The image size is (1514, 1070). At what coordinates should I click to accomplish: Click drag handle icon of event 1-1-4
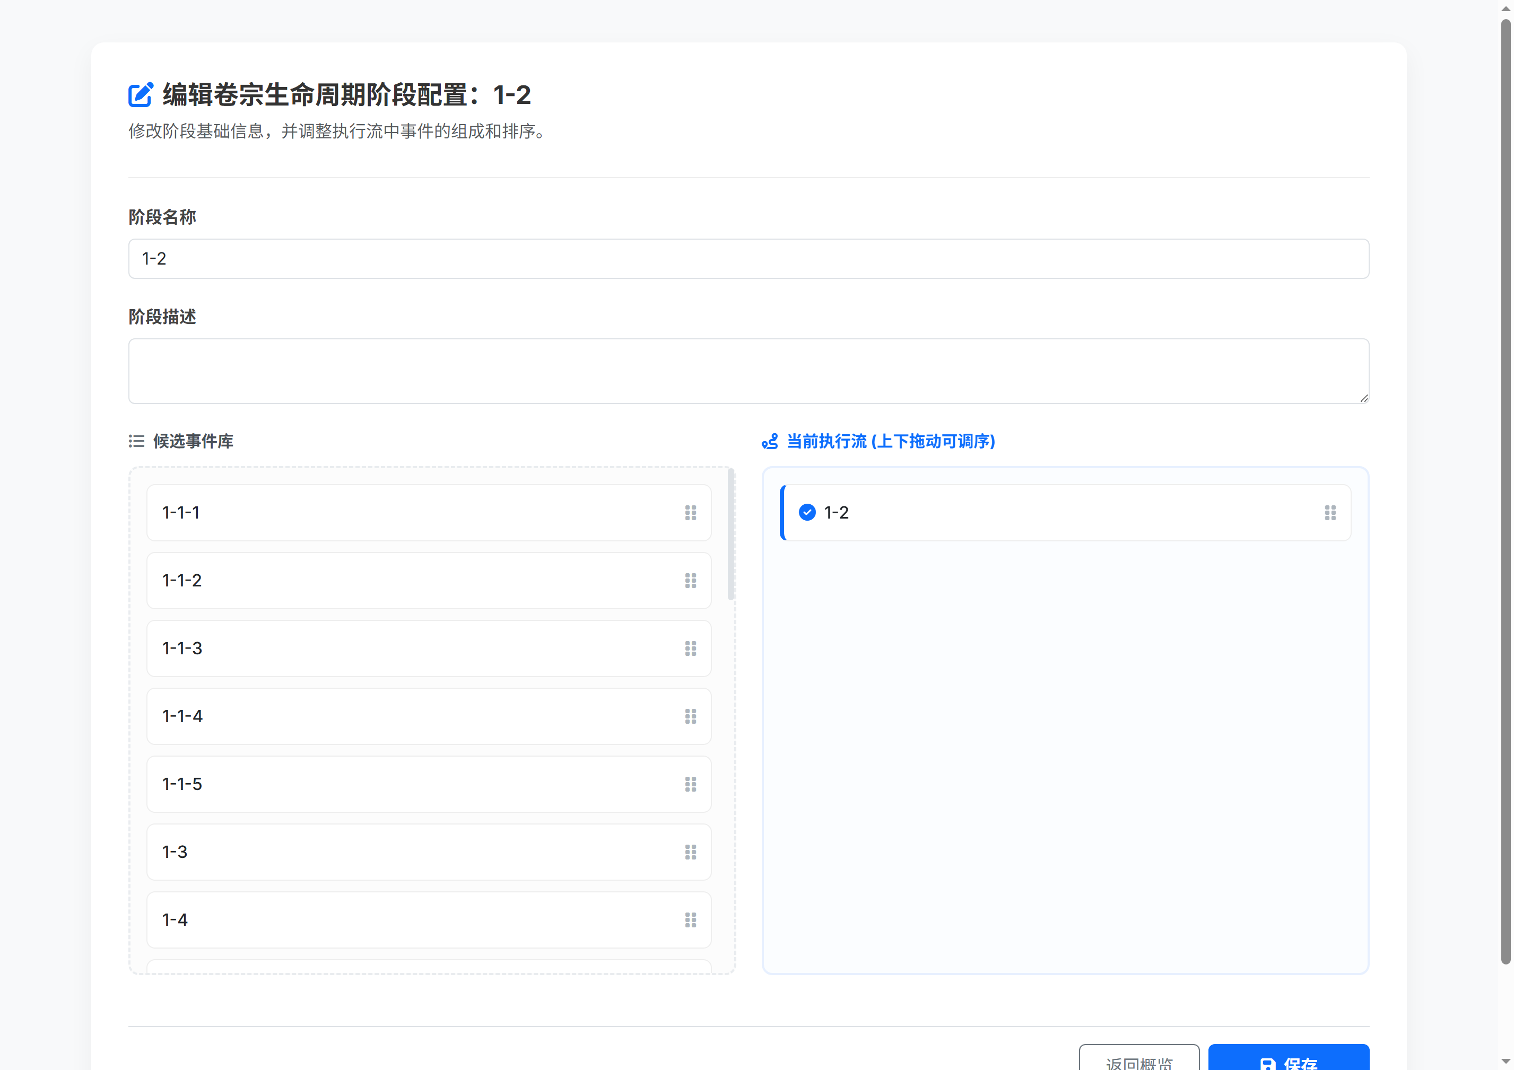coord(690,717)
